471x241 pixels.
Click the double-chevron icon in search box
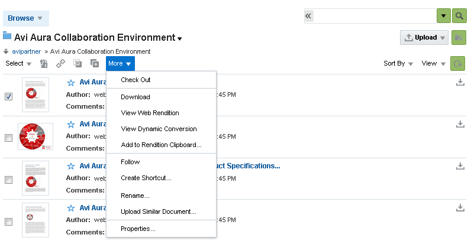[x=308, y=16]
